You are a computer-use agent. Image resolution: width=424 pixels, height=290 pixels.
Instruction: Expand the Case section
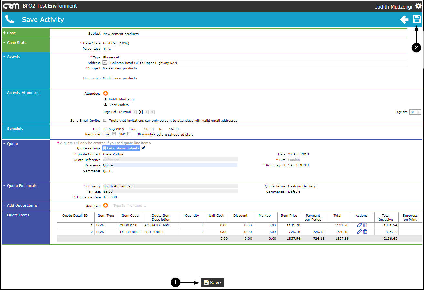(4, 33)
